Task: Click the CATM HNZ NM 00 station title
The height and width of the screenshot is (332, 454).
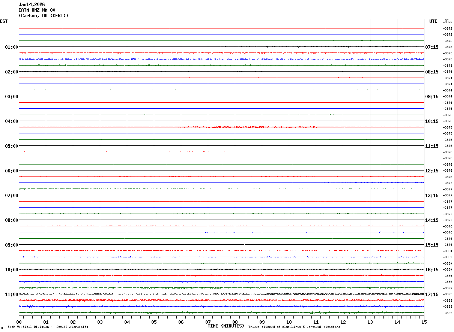Action: tap(37, 10)
